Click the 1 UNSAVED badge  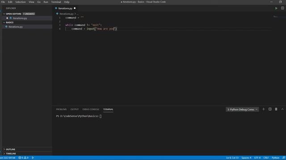29,14
